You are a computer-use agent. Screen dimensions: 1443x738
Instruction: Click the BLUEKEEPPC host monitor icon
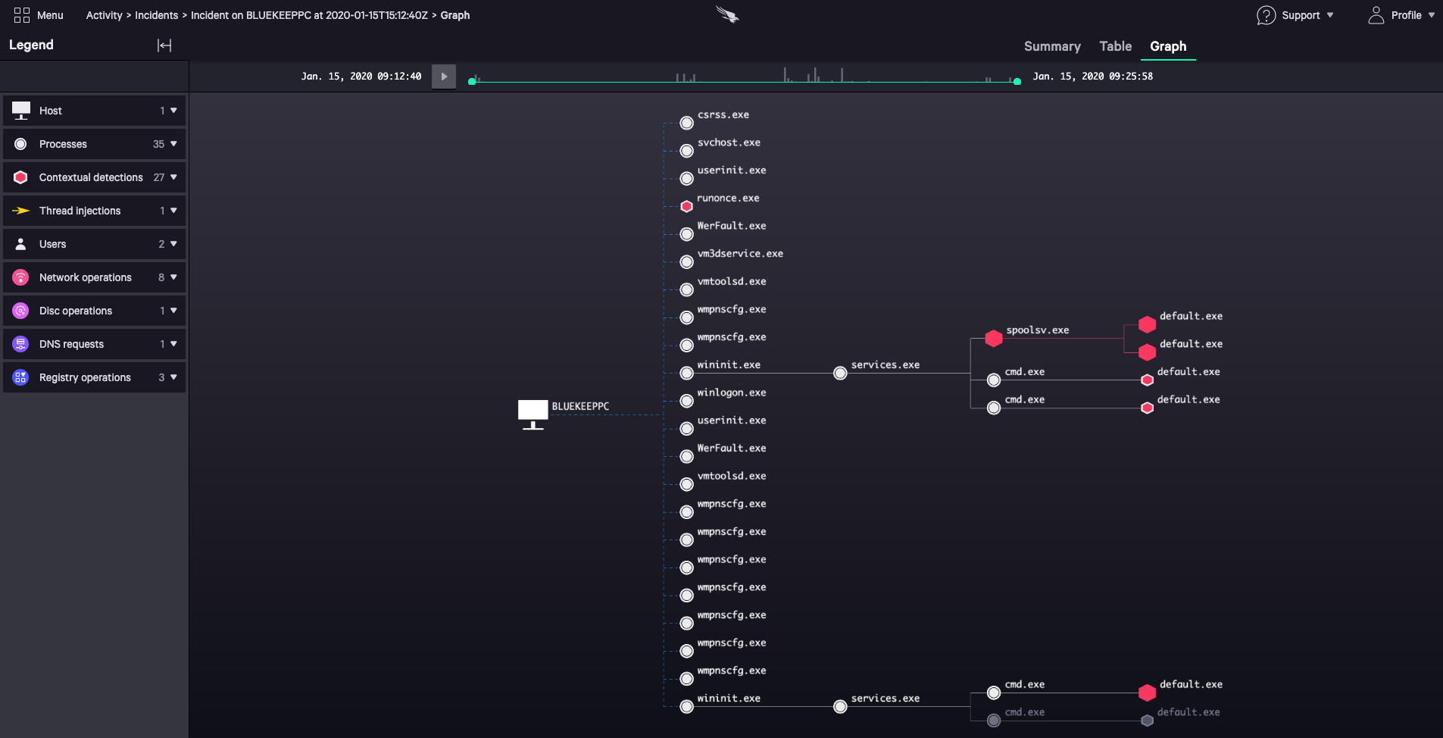[x=533, y=414]
